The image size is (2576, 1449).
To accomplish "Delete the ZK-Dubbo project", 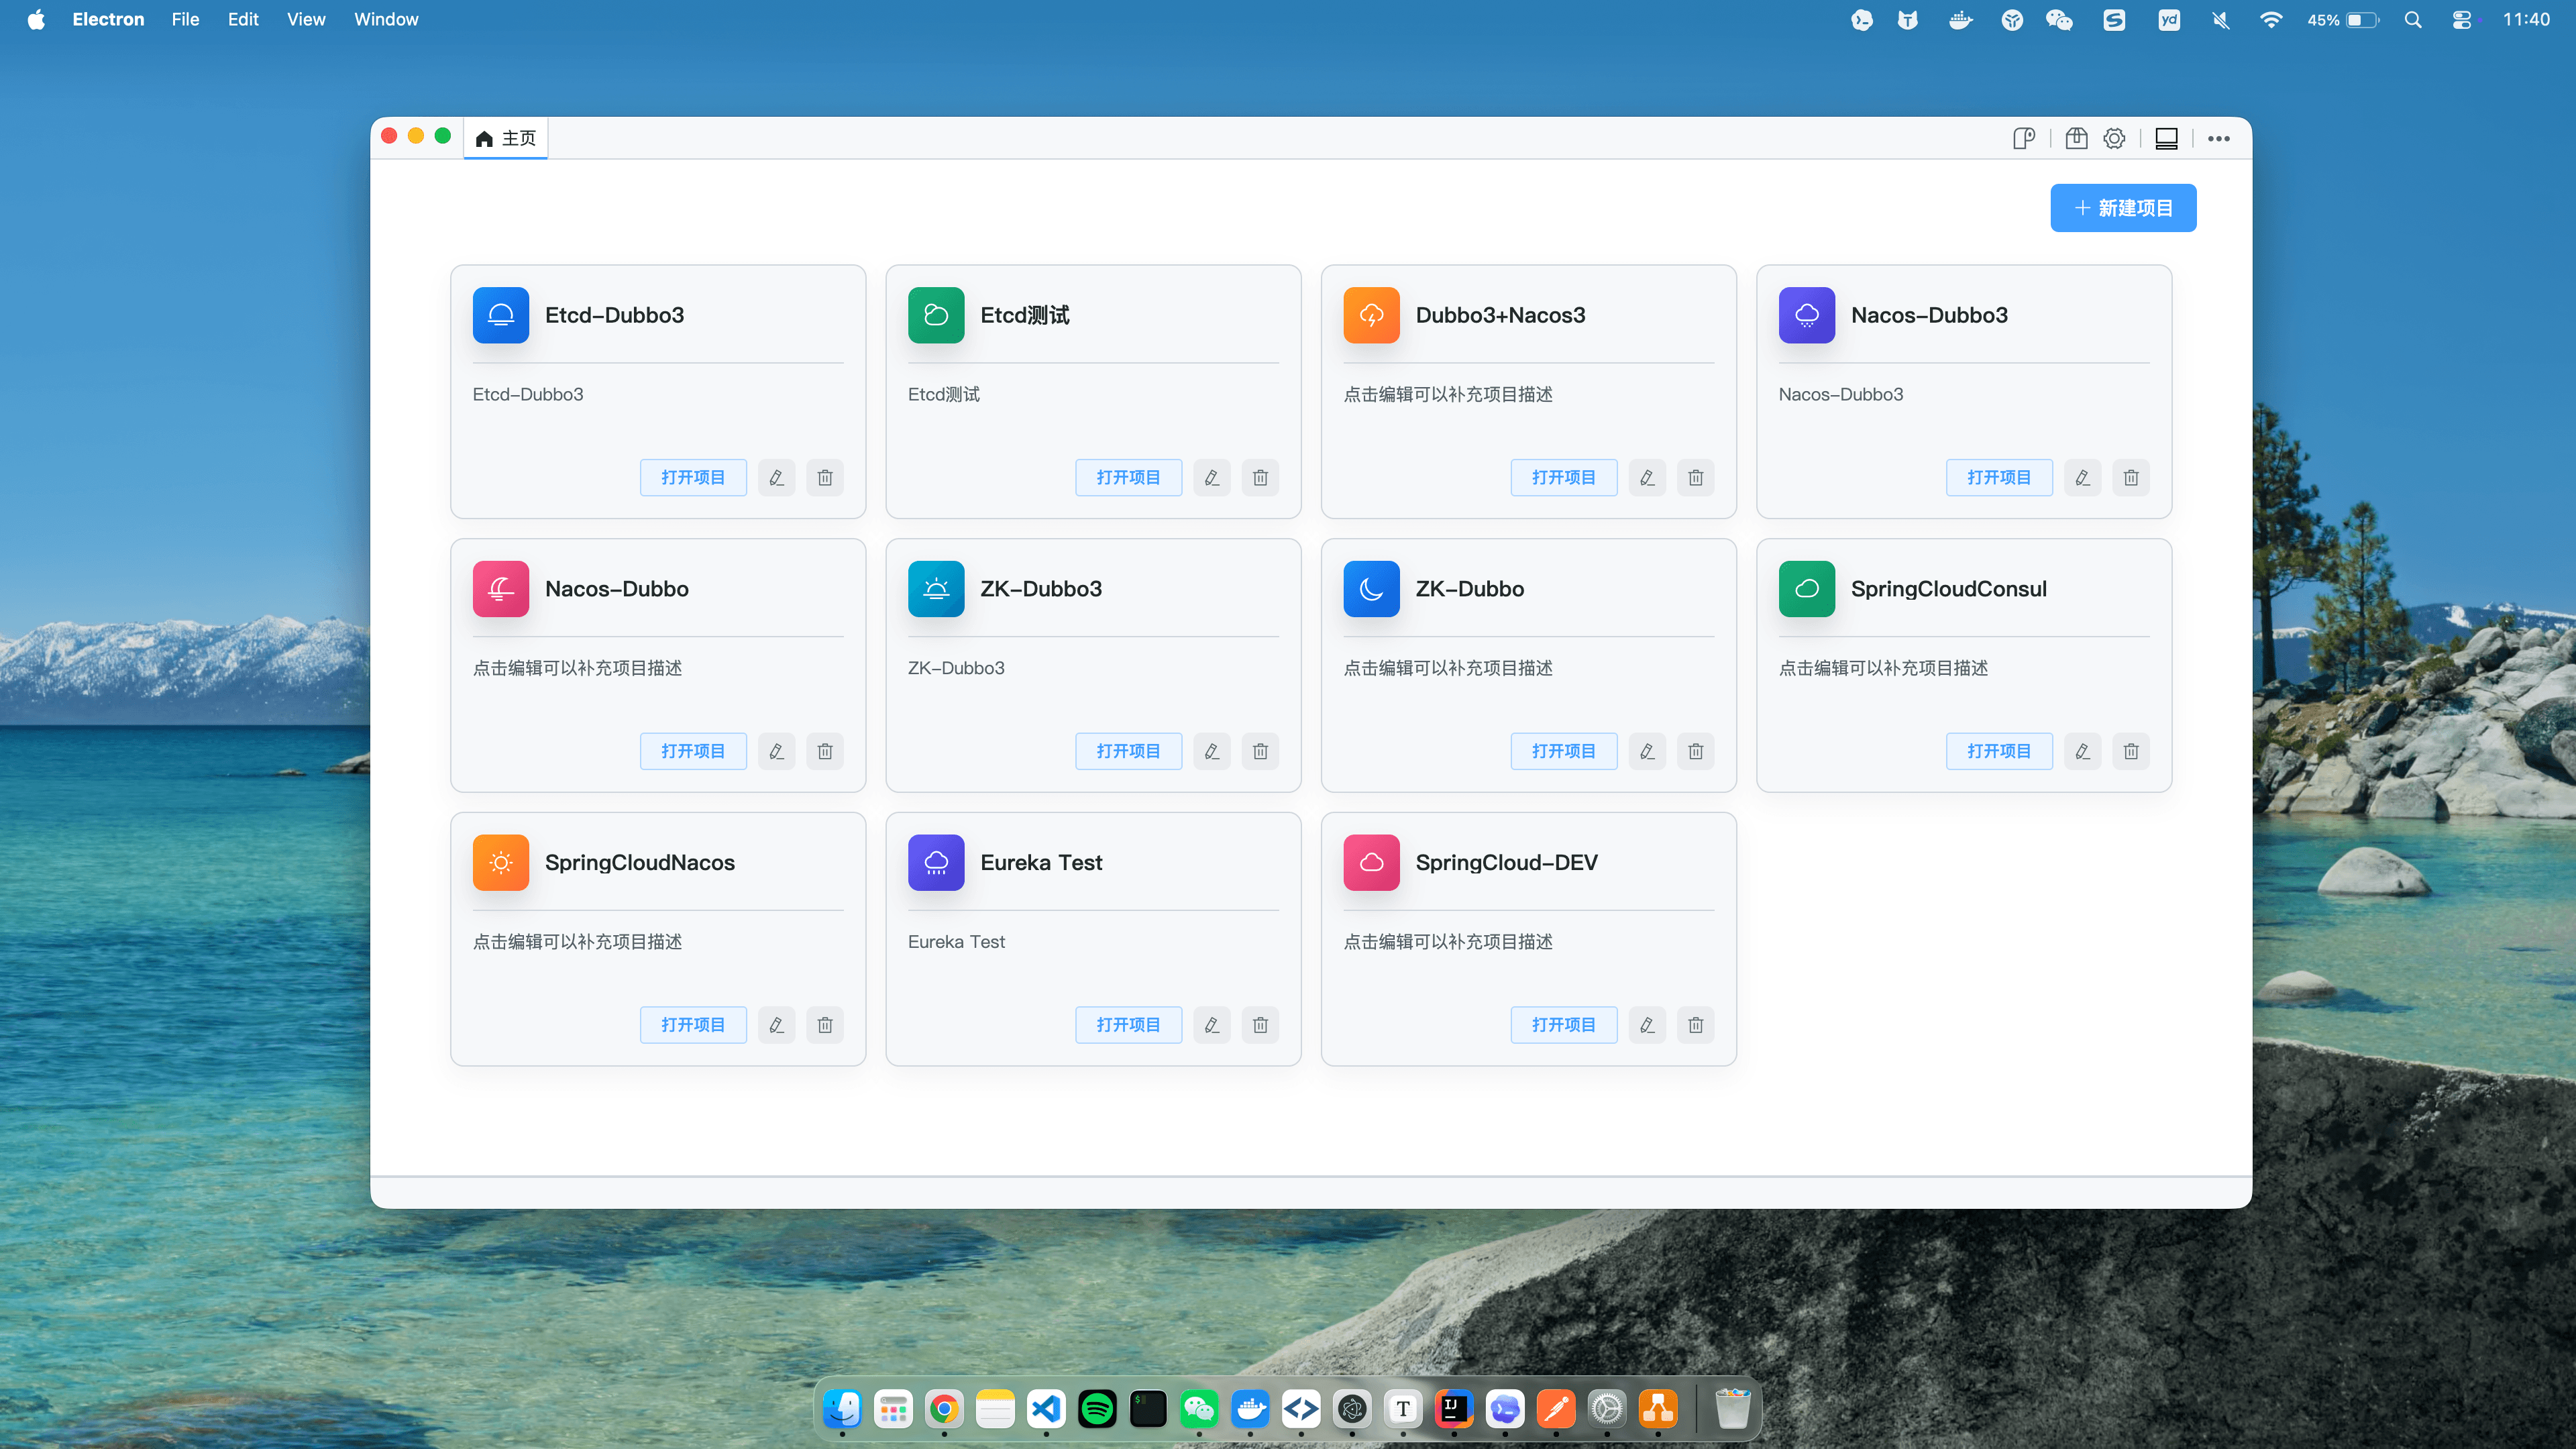I will 1696,751.
